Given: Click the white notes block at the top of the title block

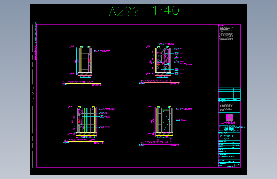Looking at the screenshot, I should [226, 33].
